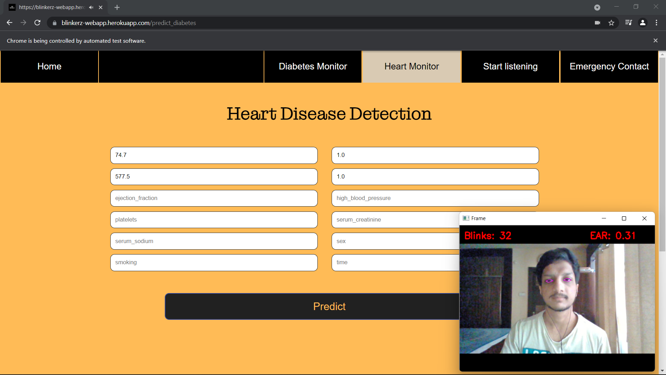Click the browser back arrow
The height and width of the screenshot is (375, 666).
pyautogui.click(x=9, y=23)
